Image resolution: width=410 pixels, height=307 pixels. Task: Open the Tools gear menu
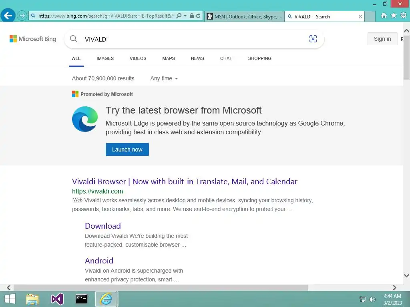tap(404, 16)
